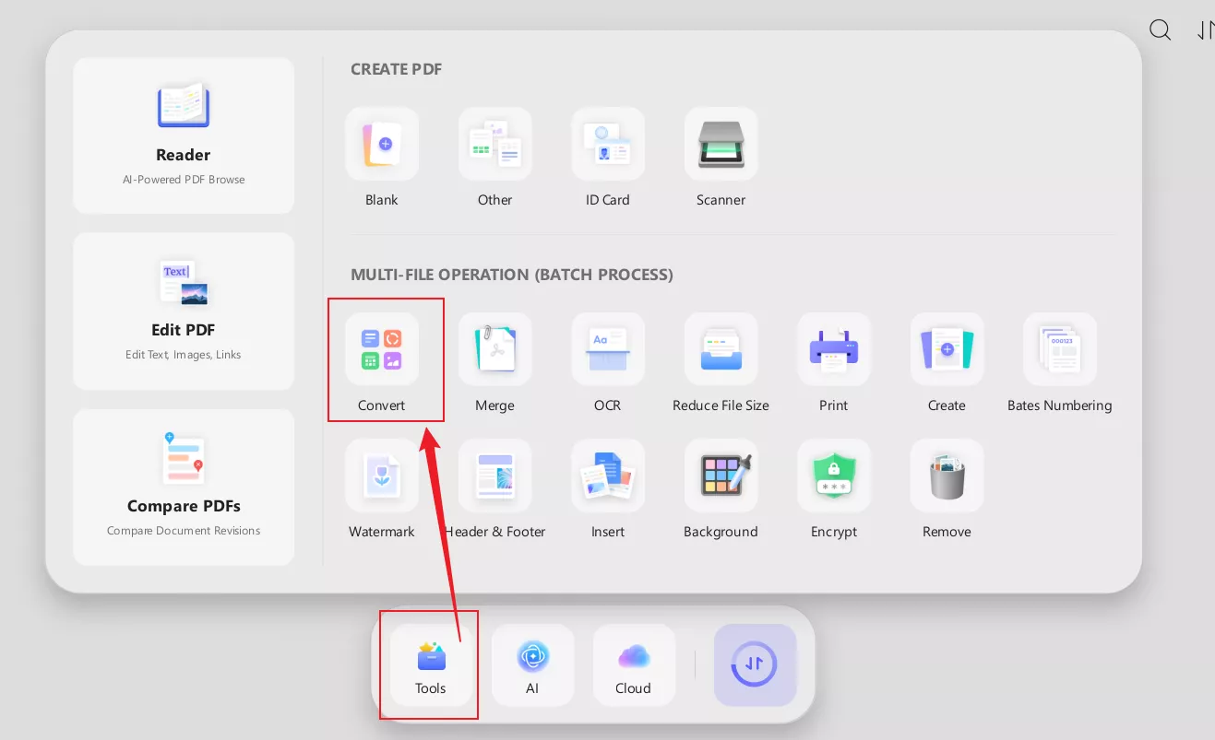Create PDF from ID Card
Image resolution: width=1215 pixels, height=740 pixels.
tap(607, 144)
